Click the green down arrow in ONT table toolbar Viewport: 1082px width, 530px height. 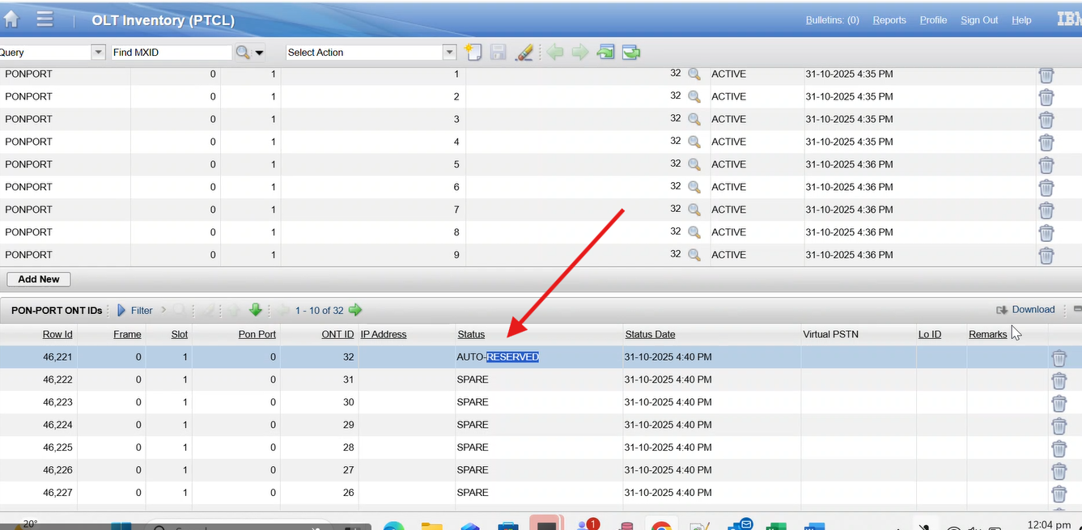pos(256,310)
